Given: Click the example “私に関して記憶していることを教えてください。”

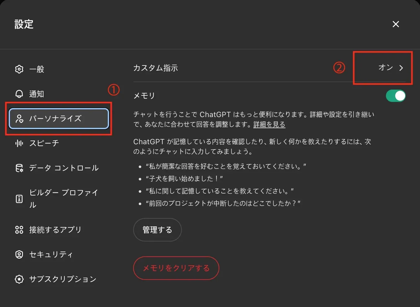Looking at the screenshot, I should [x=220, y=191].
